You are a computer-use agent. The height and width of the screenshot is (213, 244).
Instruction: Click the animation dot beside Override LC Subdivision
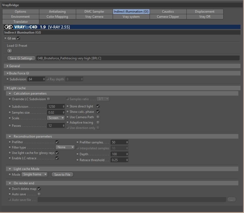click(10, 99)
